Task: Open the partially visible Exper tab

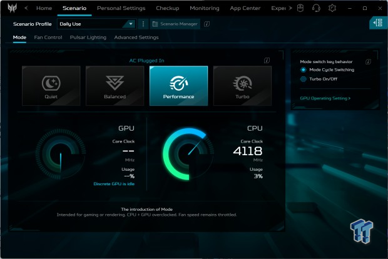Action: tap(278, 8)
